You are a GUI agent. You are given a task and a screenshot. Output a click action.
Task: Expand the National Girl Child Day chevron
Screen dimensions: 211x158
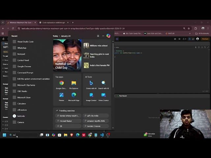(78, 68)
